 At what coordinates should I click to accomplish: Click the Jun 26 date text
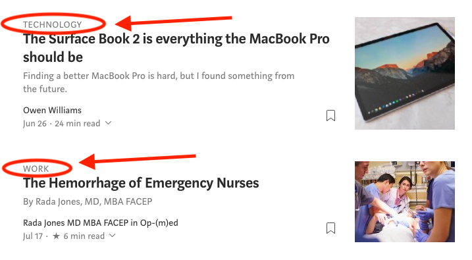(35, 124)
